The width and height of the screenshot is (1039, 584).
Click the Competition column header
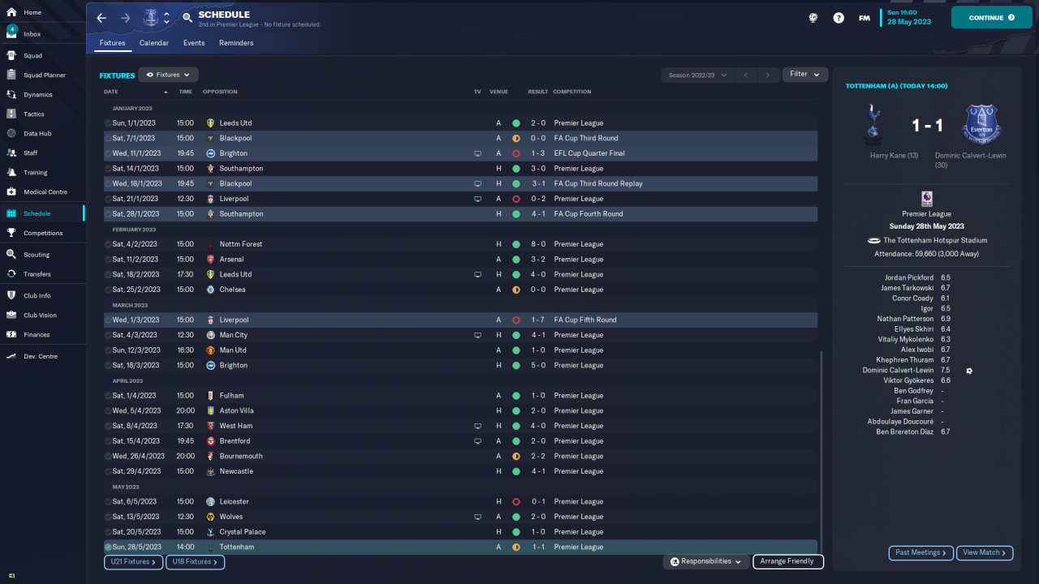[572, 92]
